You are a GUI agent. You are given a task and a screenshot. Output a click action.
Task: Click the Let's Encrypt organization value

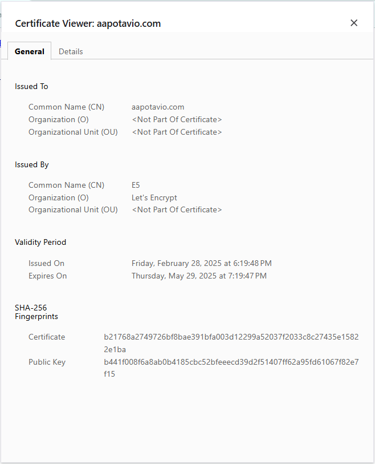154,197
